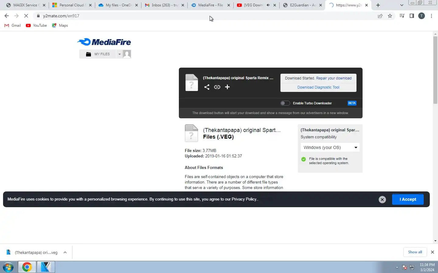438x273 pixels.
Task: Open a new browser tab
Action: pyautogui.click(x=378, y=5)
